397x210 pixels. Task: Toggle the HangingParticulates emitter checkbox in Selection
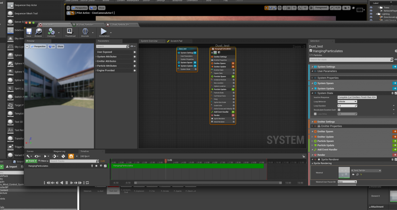tap(310, 51)
